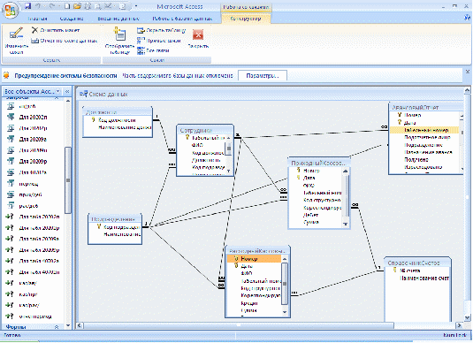Click the icon of query Для табл 20202п
The height and width of the screenshot is (343, 473).
click(x=10, y=217)
